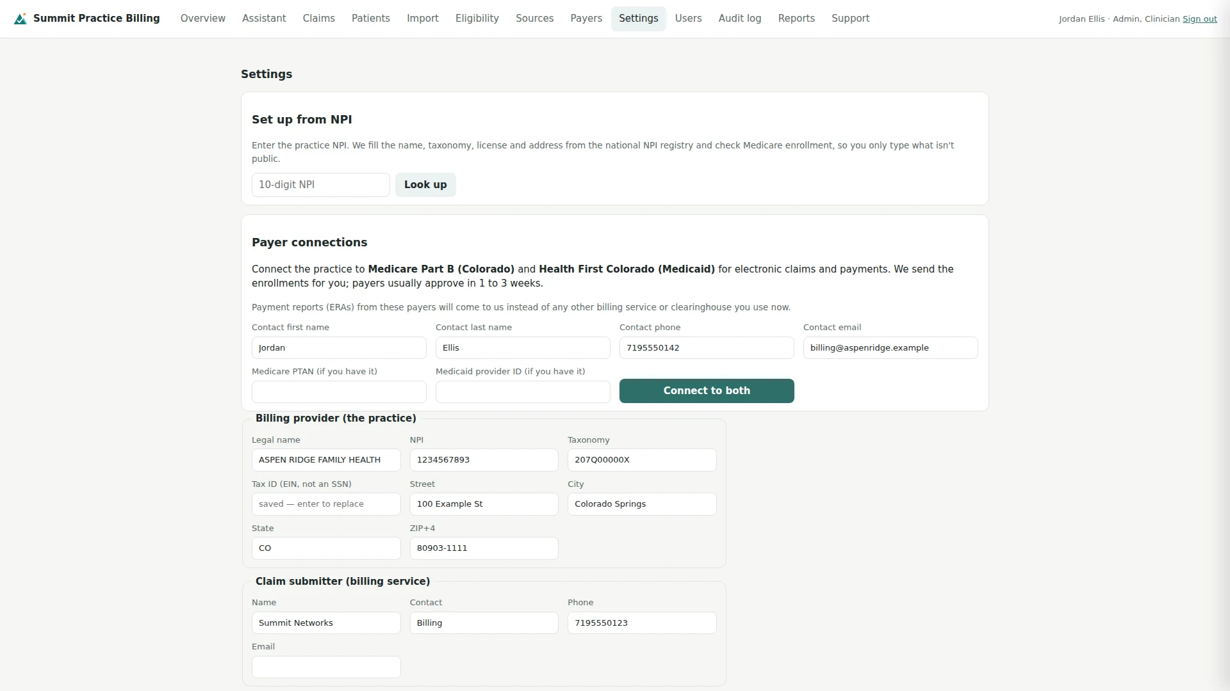Click Connect to both button
Viewport: 1230px width, 691px height.
pyautogui.click(x=707, y=391)
